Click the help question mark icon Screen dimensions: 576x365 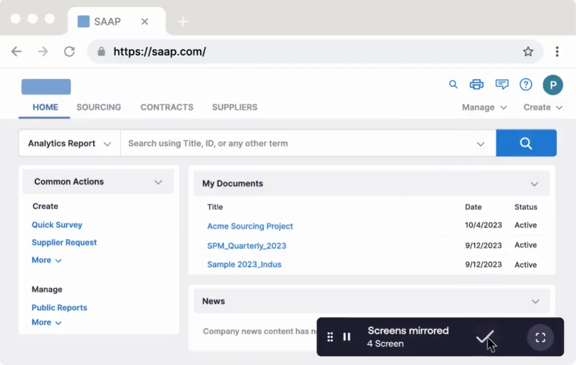(x=526, y=85)
